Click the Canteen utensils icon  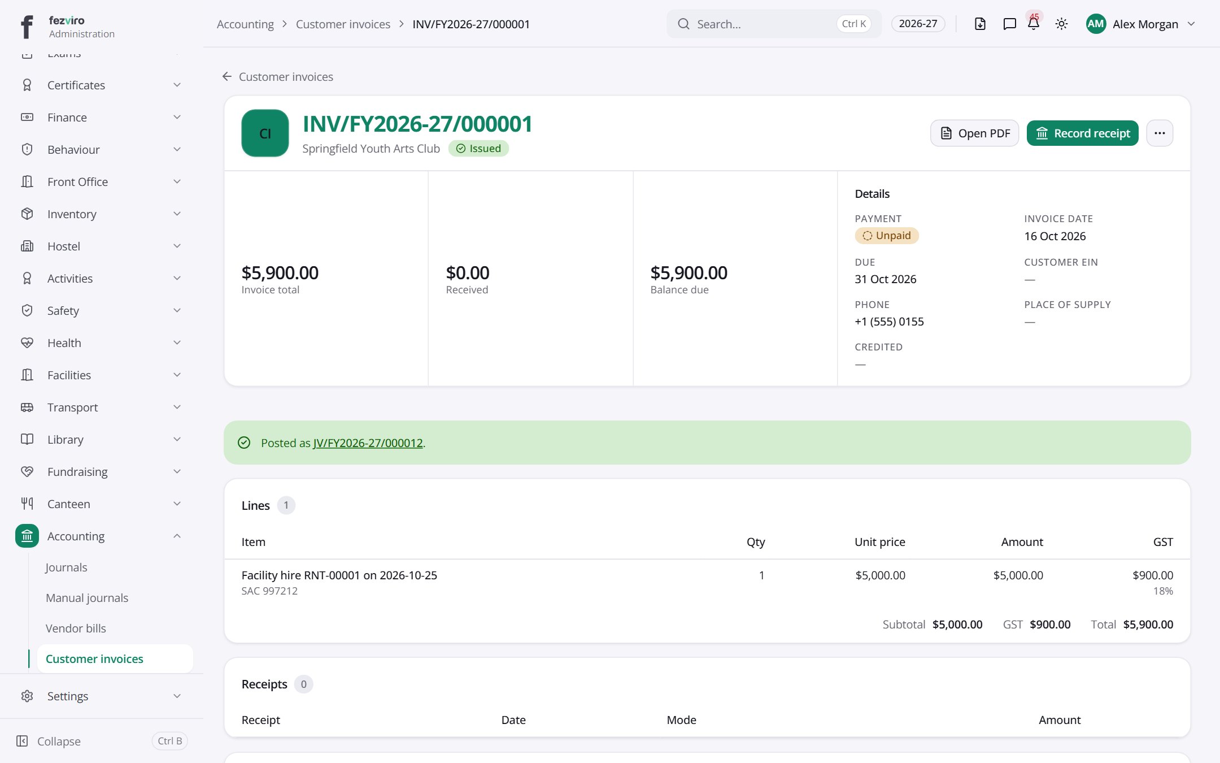[27, 504]
